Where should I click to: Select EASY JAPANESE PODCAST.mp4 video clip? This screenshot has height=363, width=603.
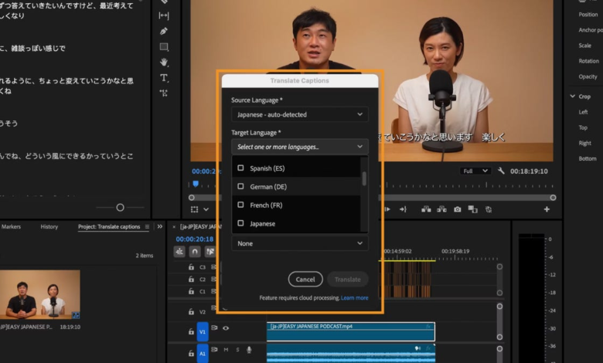(x=351, y=331)
